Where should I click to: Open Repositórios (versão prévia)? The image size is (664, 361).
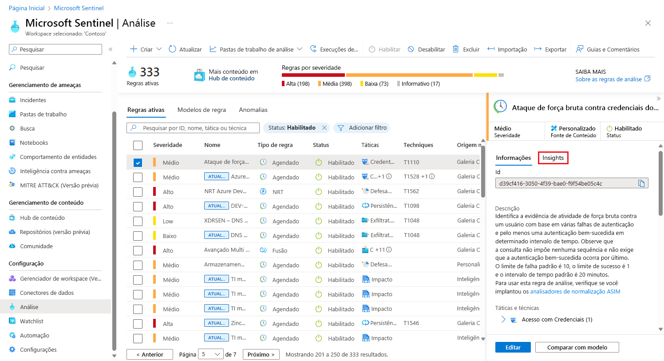[x=55, y=232]
